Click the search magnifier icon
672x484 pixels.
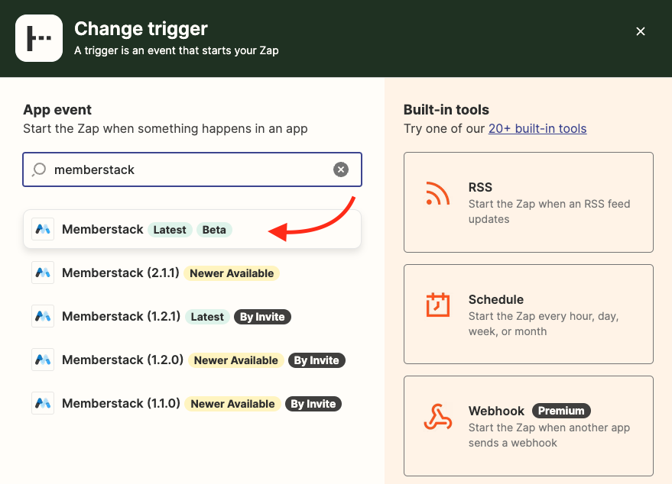coord(38,169)
